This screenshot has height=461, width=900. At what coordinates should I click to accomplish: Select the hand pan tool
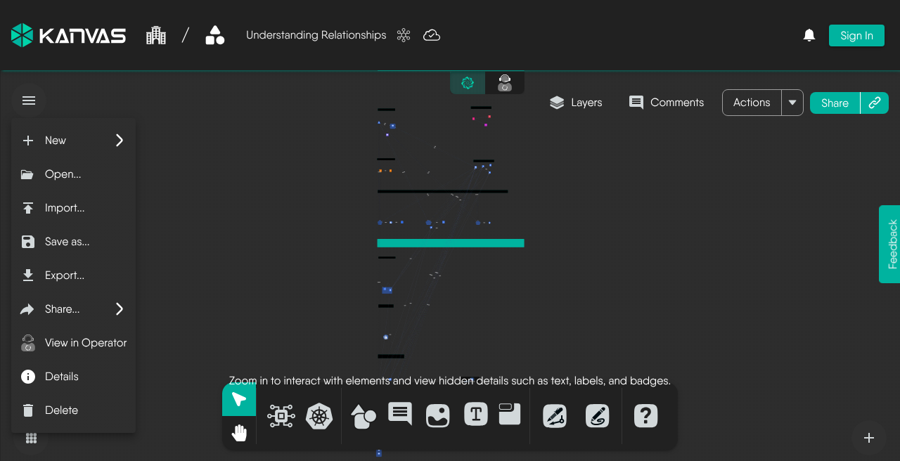point(239,433)
